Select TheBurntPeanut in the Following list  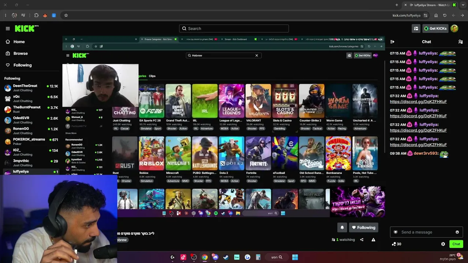coord(31,109)
